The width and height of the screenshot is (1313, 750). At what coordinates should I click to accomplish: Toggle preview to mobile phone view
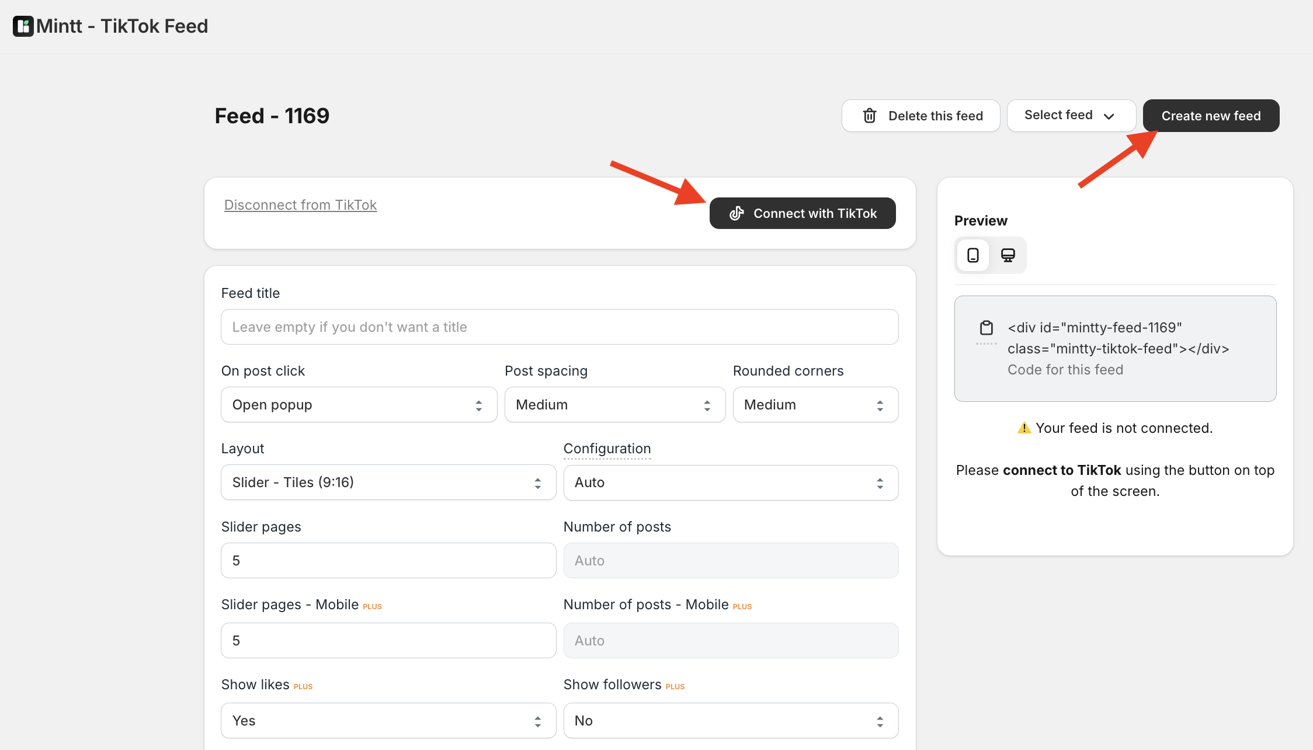coord(972,255)
